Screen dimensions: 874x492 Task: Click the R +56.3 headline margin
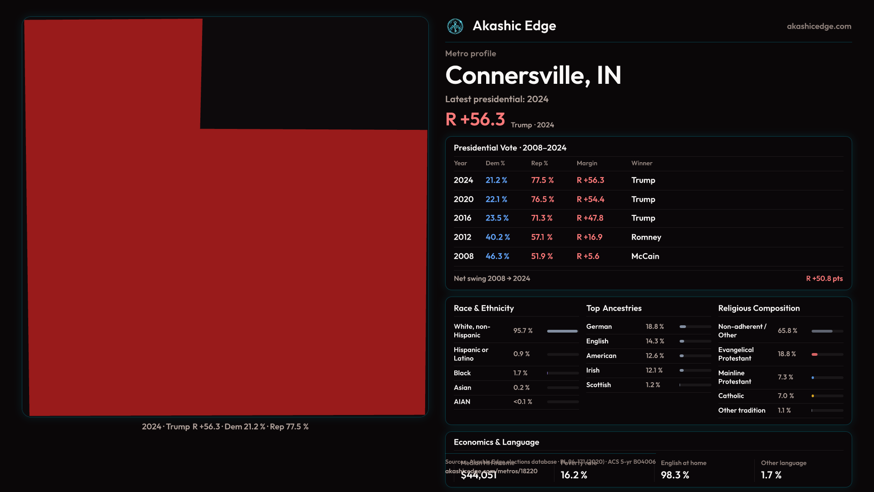[x=475, y=119]
